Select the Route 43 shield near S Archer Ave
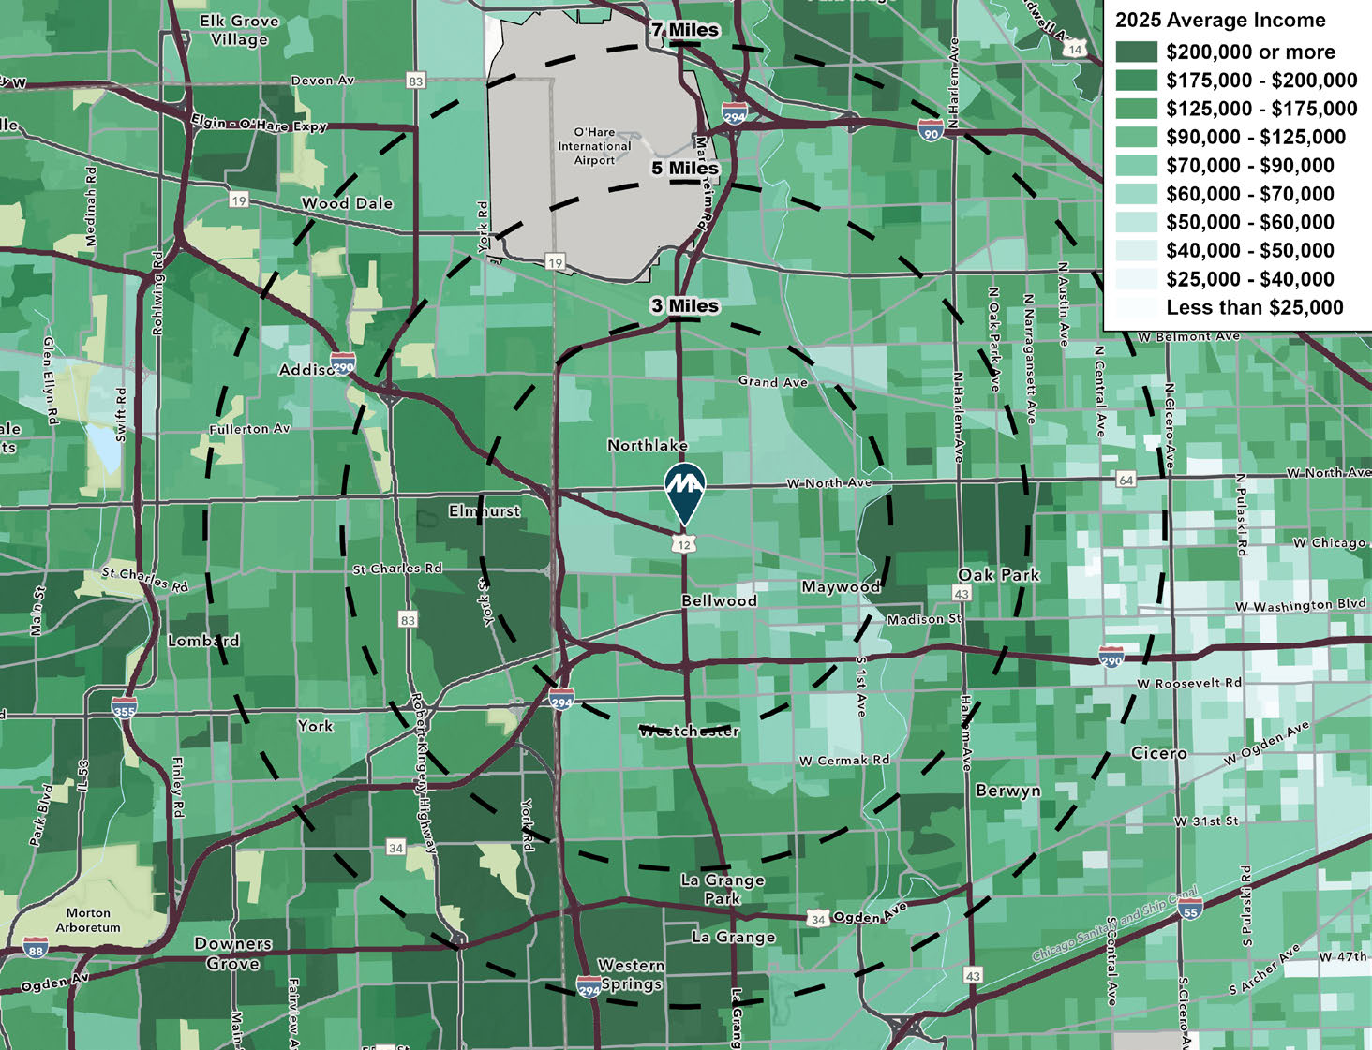 (973, 976)
